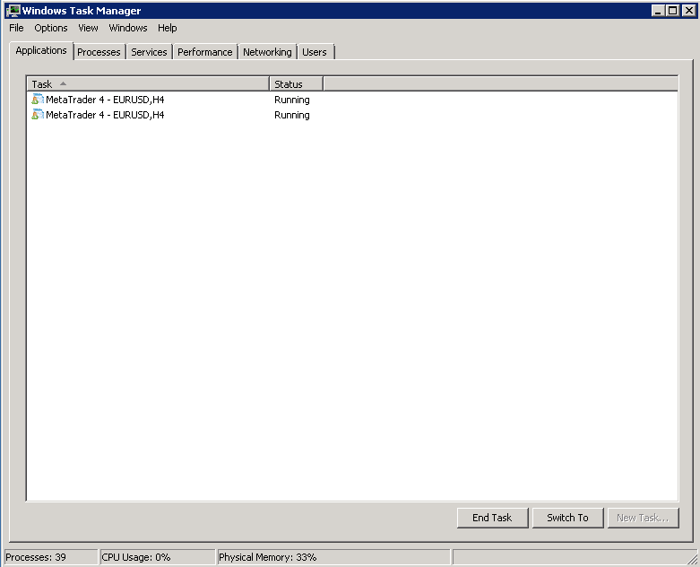Click the second row's Running status
Screen dimensions: 700x567
(x=292, y=115)
